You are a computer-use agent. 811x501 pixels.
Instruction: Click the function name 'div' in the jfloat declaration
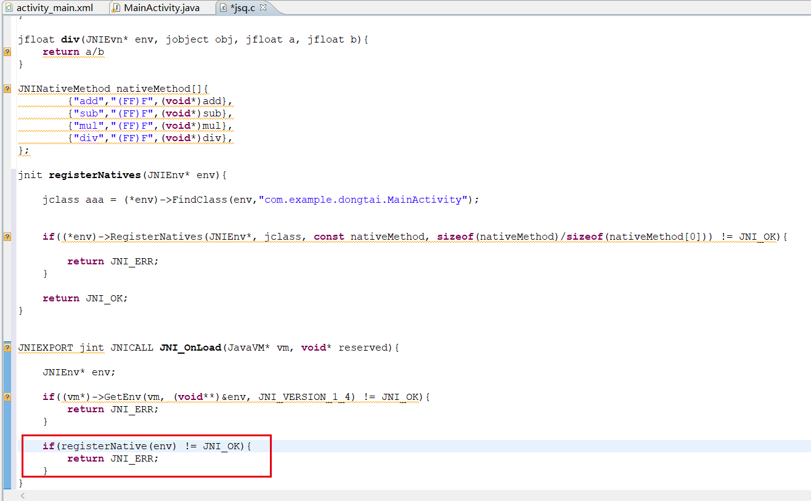[x=70, y=39]
